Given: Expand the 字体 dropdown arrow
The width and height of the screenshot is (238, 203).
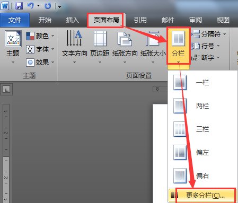Looking at the screenshot, I should [x=52, y=49].
